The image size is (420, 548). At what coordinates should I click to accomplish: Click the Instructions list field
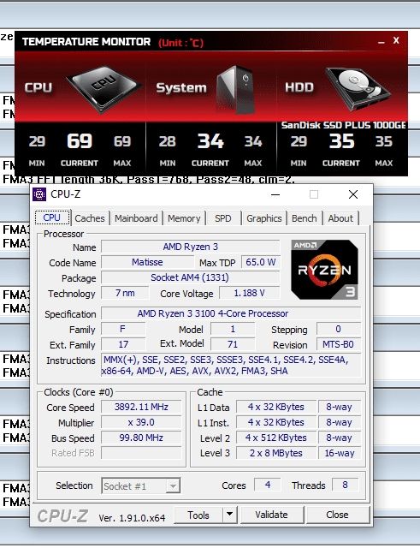point(231,366)
